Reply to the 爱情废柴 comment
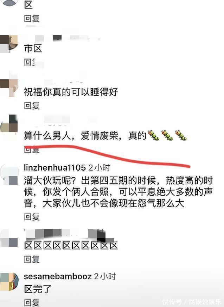The image size is (224, 307). tap(32, 149)
